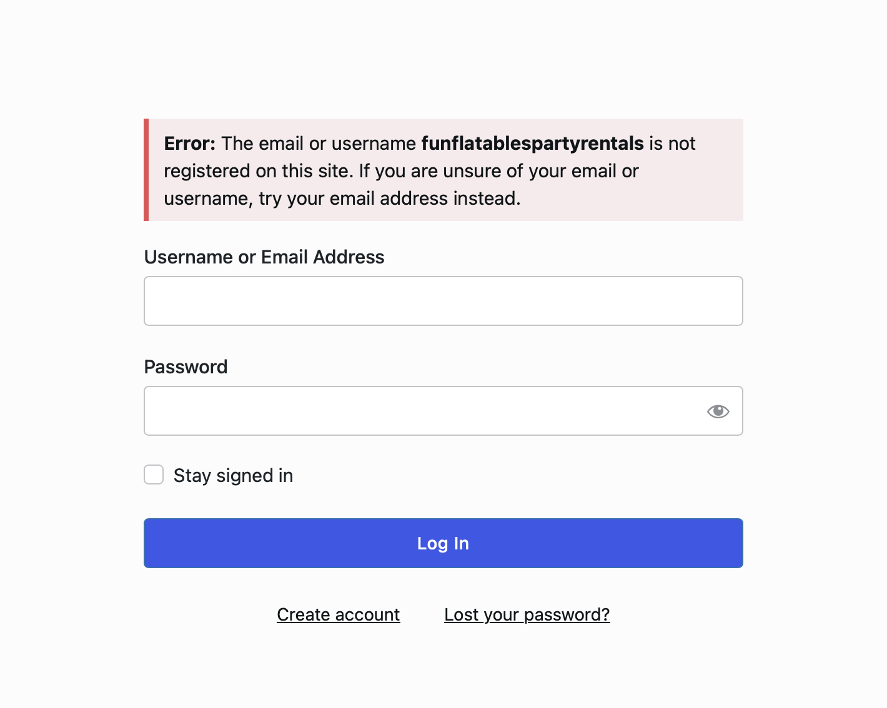Focus the Username or Email Address field
Image resolution: width=887 pixels, height=708 pixels.
pyautogui.click(x=443, y=301)
